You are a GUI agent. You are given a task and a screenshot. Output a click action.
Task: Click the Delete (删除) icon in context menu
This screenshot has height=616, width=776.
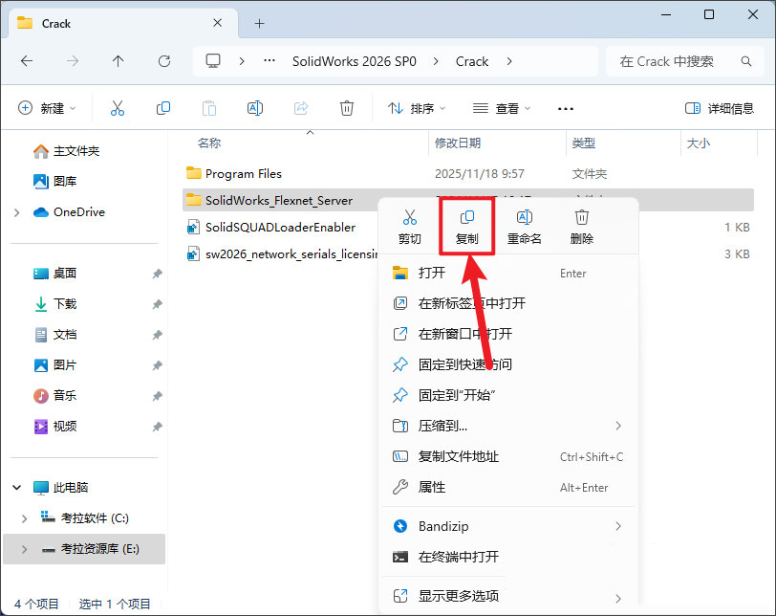click(581, 226)
